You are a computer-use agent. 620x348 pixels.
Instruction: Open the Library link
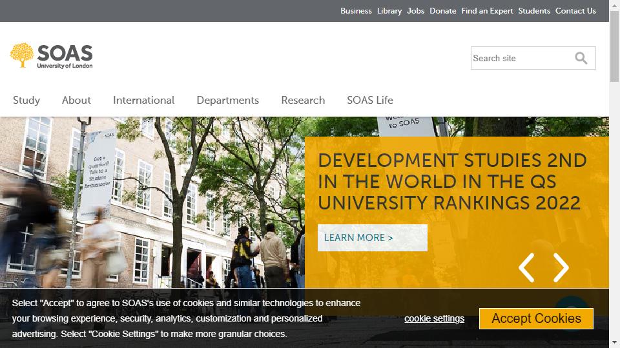click(389, 11)
